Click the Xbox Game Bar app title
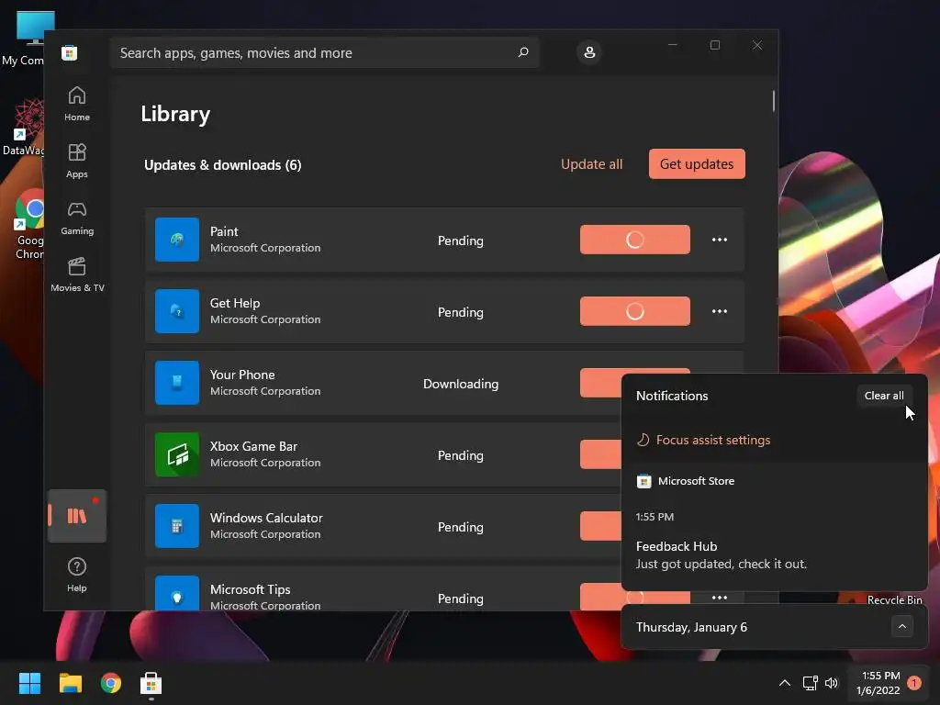 point(253,447)
